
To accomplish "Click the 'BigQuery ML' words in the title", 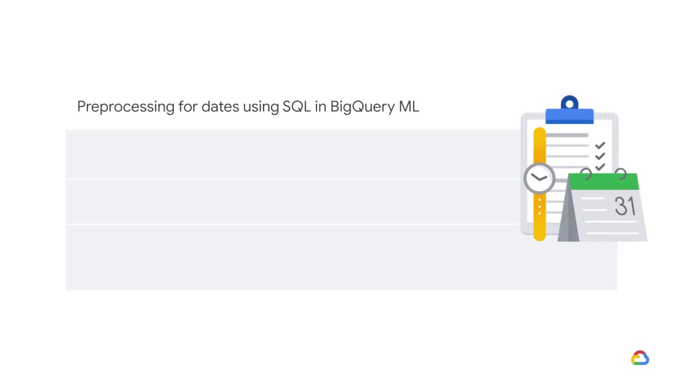I will click(x=375, y=107).
